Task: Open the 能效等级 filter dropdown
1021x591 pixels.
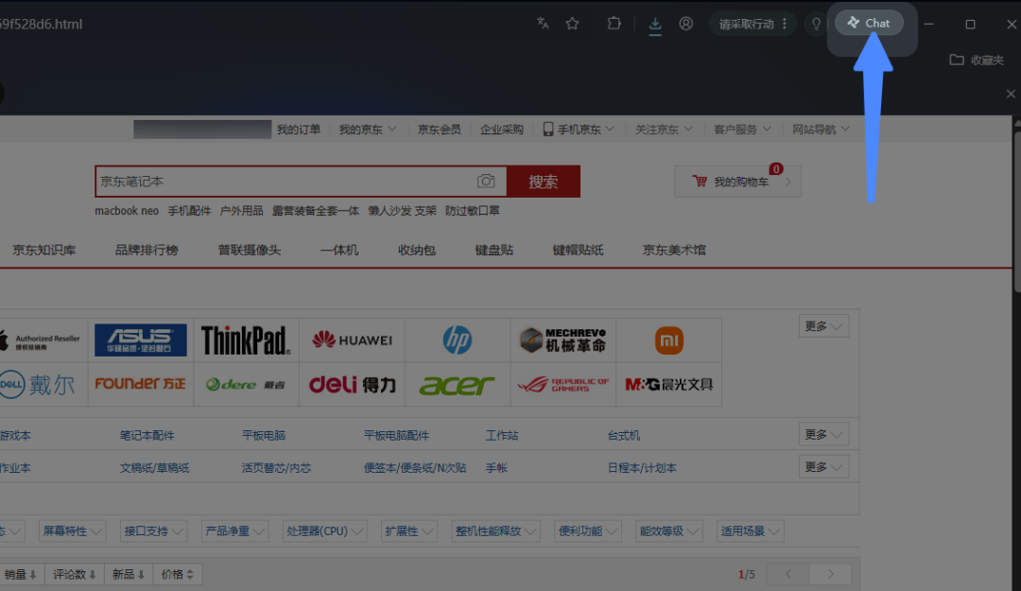Action: [x=668, y=531]
